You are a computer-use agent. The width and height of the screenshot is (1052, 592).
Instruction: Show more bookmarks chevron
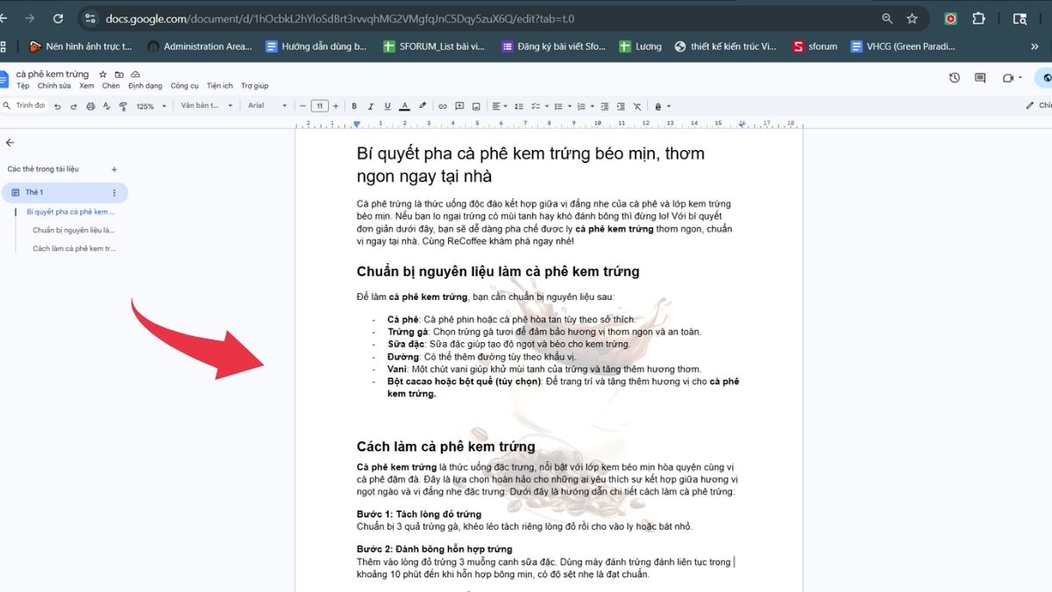pyautogui.click(x=1034, y=46)
